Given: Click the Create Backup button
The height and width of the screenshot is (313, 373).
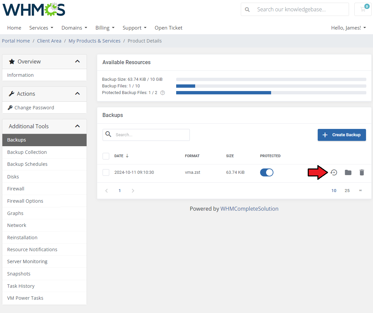Looking at the screenshot, I should pyautogui.click(x=342, y=135).
